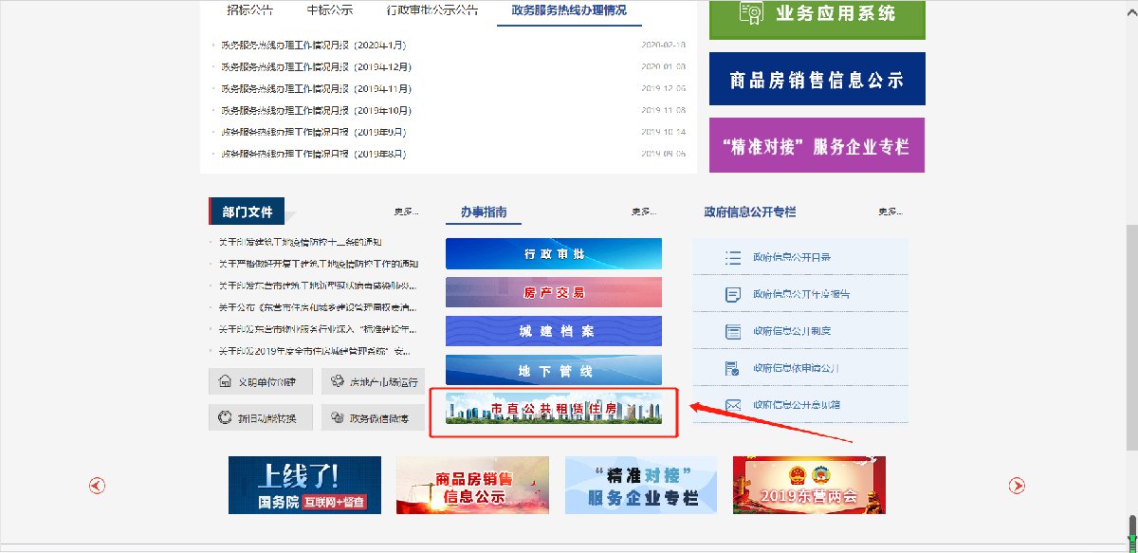1138x553 pixels.
Task: Expand 更多 next to 部门文件
Action: pyautogui.click(x=406, y=212)
